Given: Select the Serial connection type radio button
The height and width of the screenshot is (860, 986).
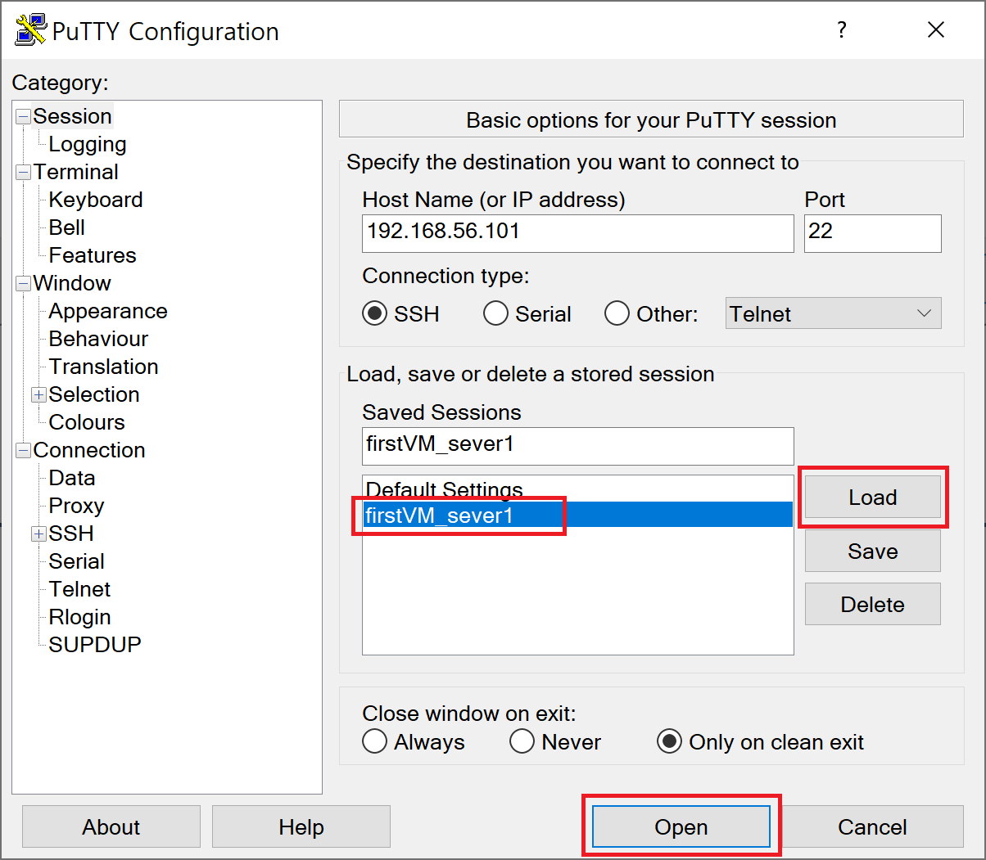Looking at the screenshot, I should click(495, 313).
